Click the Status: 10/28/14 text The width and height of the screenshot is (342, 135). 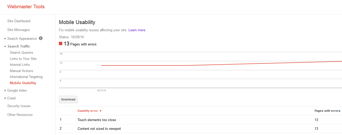(x=71, y=37)
